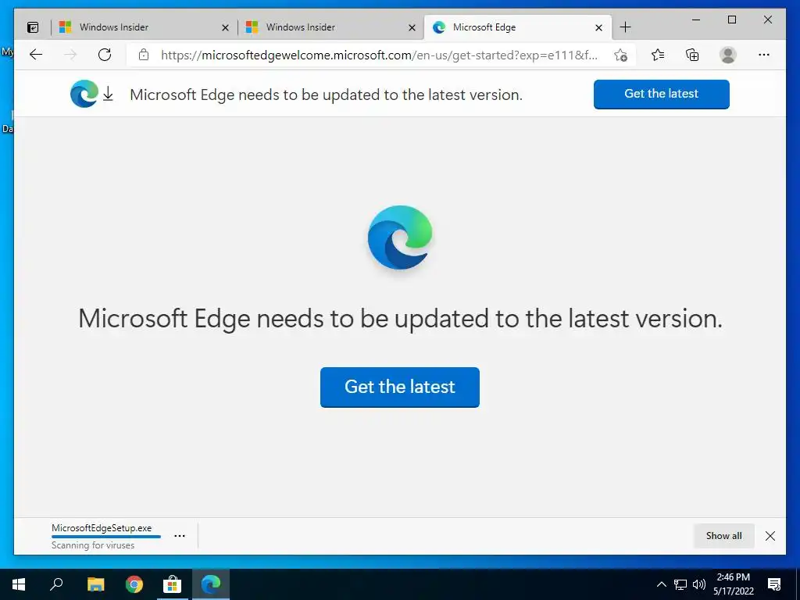
Task: Show hidden system tray icons
Action: point(661,584)
